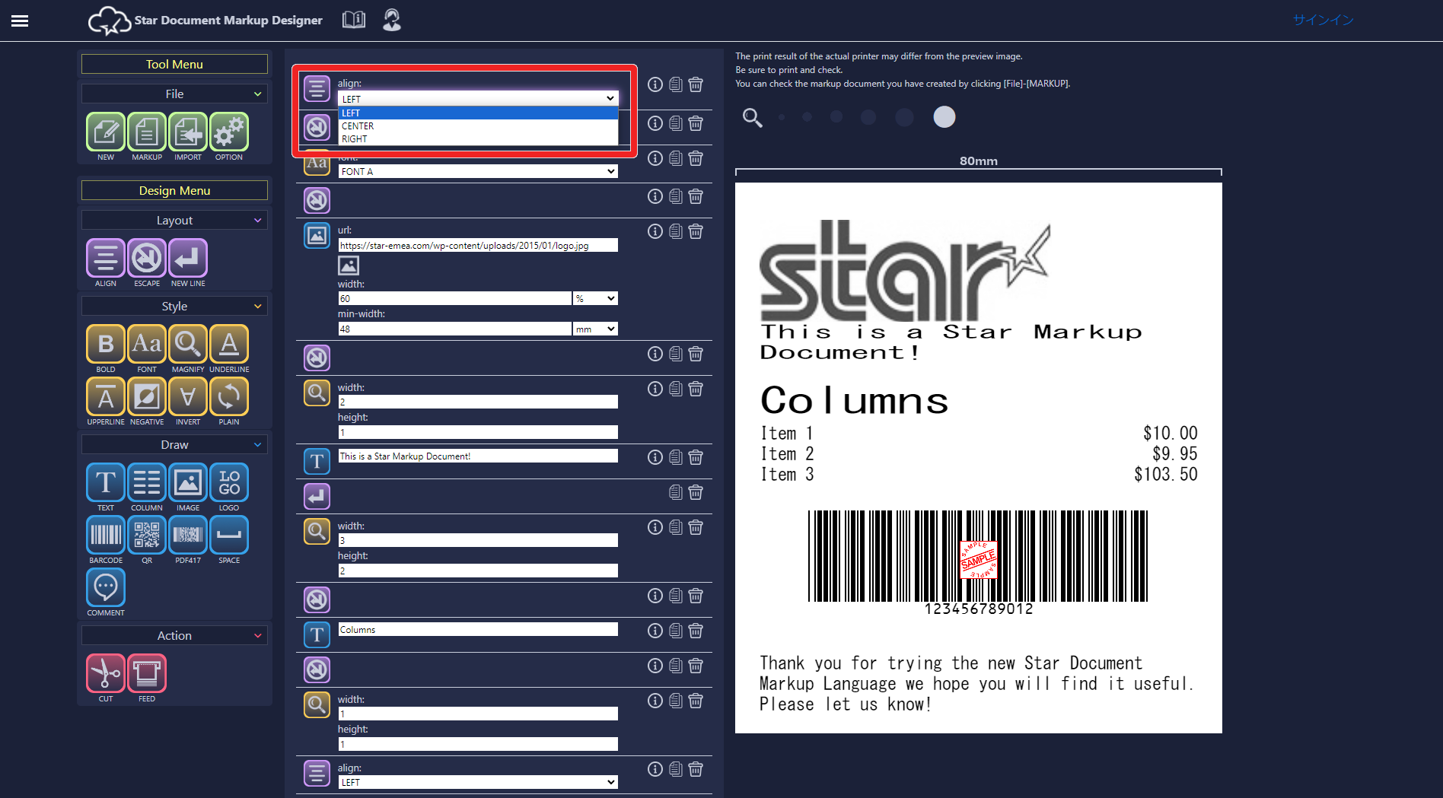Screen dimensions: 1443x798
Task: Open the Import file tool
Action: (188, 132)
